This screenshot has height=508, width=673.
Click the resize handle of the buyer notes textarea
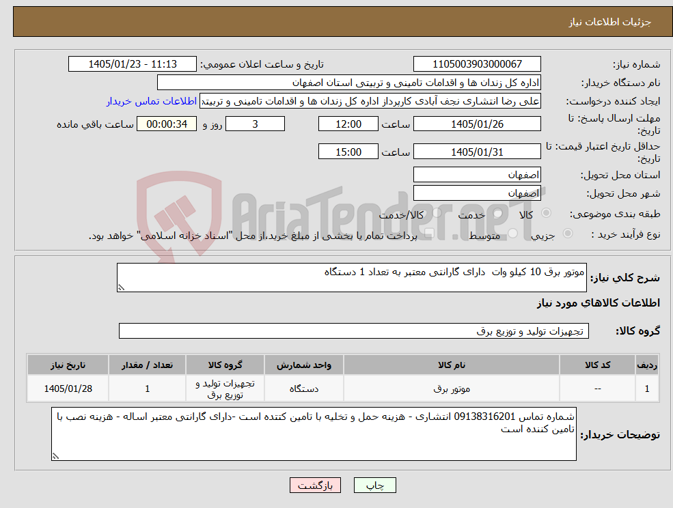55,457
